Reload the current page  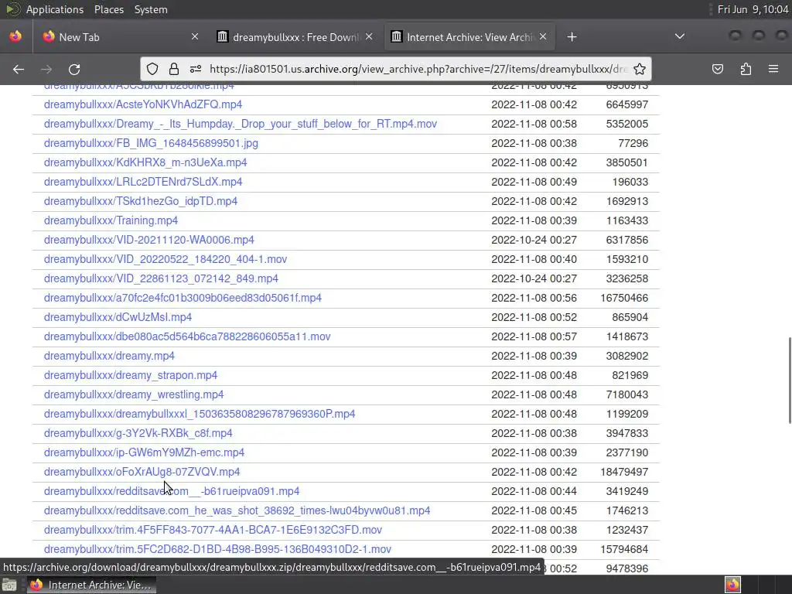click(x=74, y=69)
